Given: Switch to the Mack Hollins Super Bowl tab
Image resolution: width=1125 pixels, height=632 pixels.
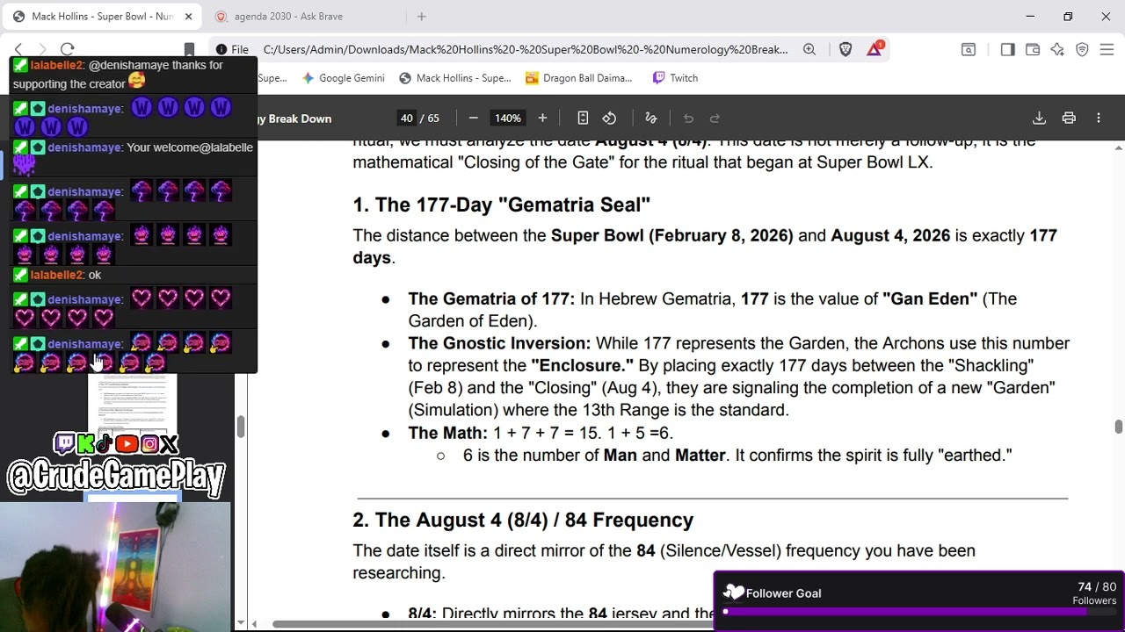Looking at the screenshot, I should 103,17.
